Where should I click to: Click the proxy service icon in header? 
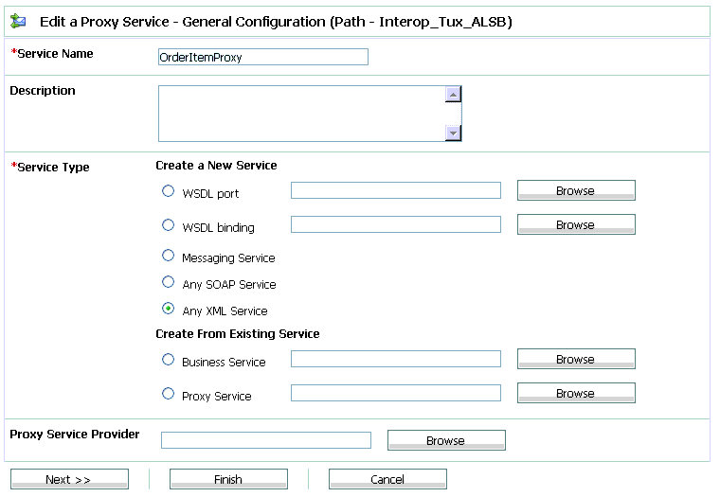click(18, 21)
